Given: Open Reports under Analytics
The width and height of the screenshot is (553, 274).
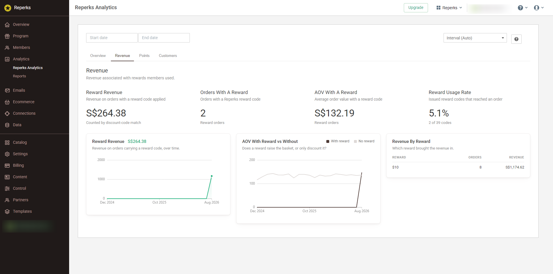Looking at the screenshot, I should pyautogui.click(x=19, y=76).
